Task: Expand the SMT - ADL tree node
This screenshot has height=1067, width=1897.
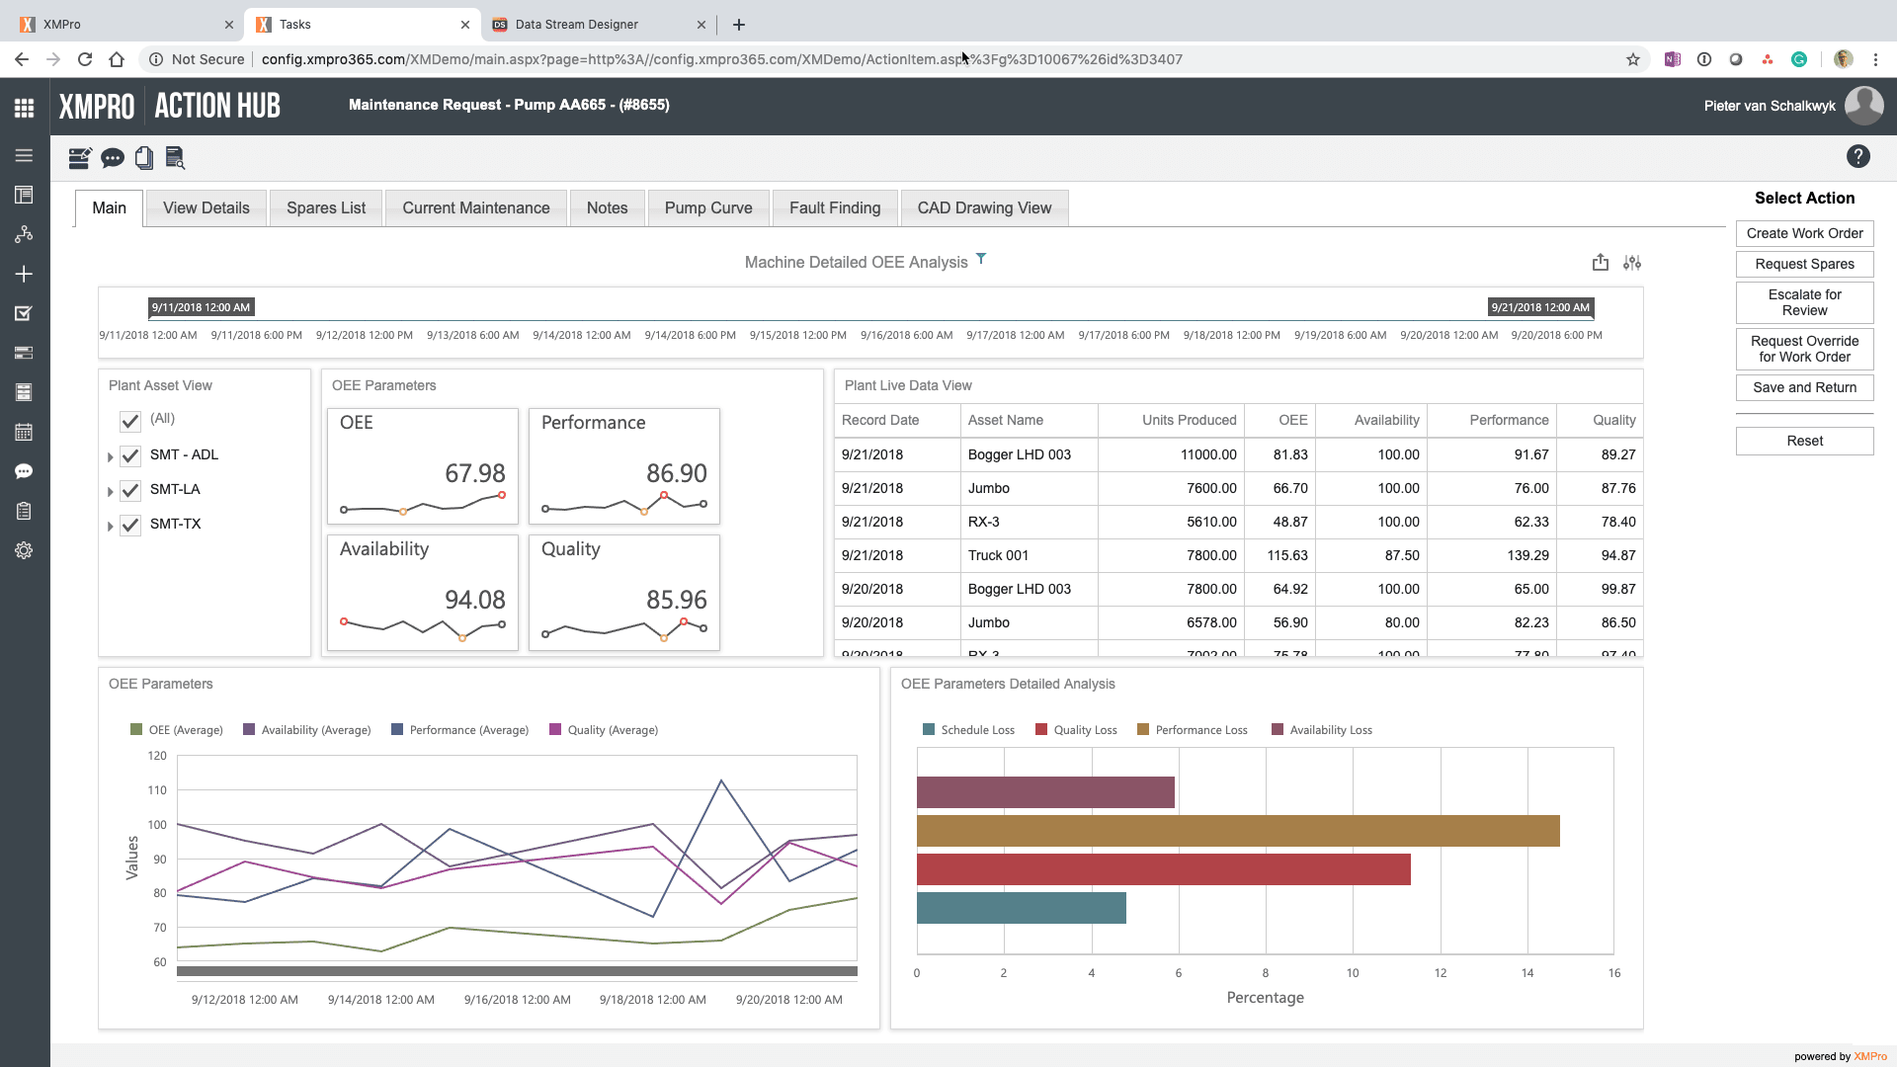Action: [109, 455]
